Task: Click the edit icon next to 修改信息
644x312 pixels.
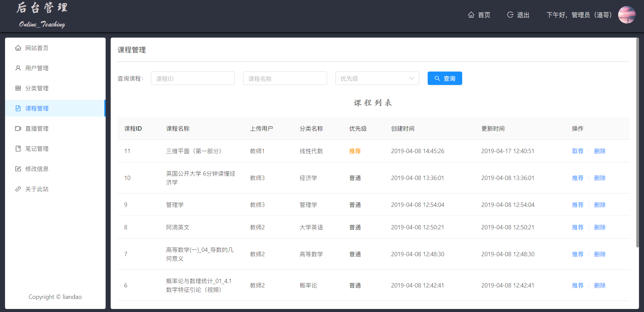Action: tap(18, 169)
